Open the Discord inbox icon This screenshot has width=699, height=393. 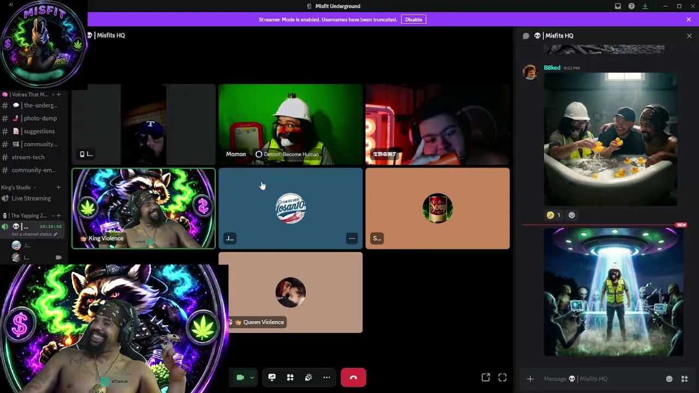point(618,6)
